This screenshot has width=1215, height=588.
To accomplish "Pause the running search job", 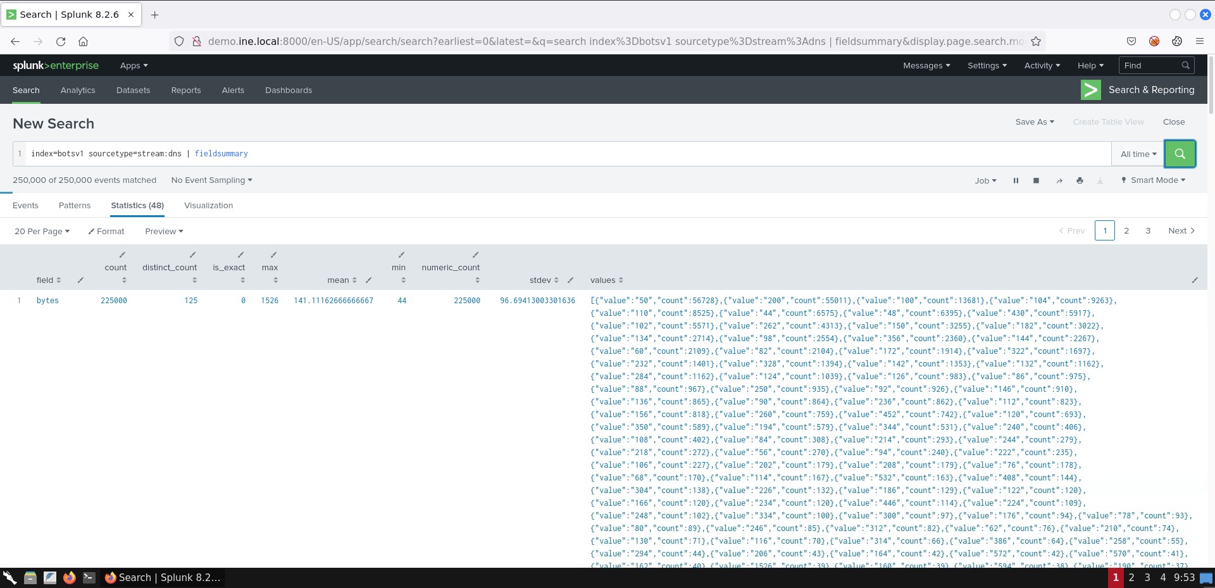I will 1016,180.
